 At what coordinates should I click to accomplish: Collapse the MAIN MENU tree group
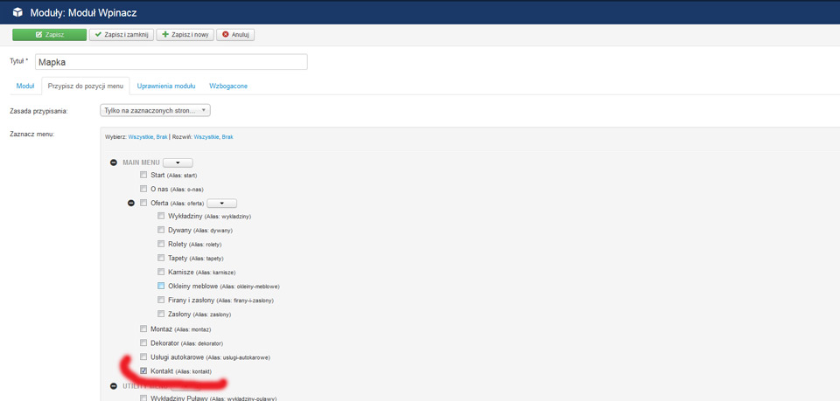114,162
